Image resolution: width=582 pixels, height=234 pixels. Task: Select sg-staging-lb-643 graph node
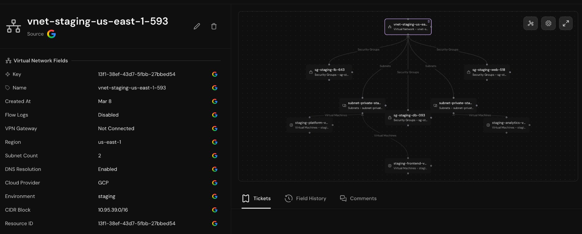(x=329, y=72)
